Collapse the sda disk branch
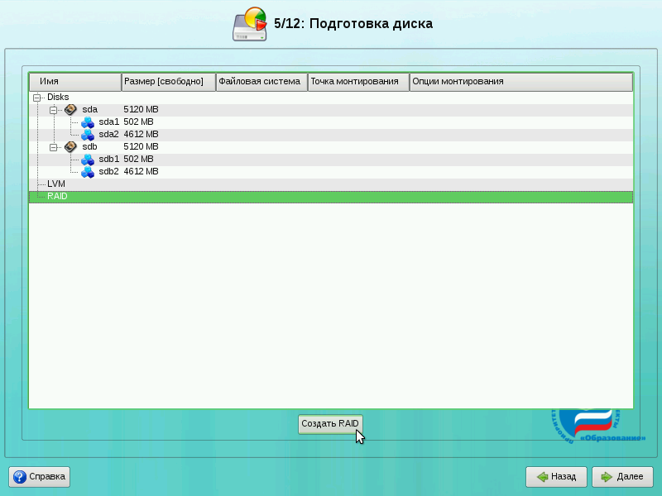Screen dimensions: 662x496 [x=54, y=109]
